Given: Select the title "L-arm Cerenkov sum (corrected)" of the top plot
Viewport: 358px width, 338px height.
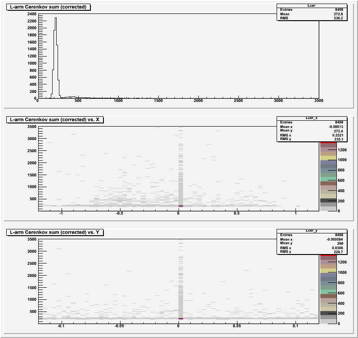Looking at the screenshot, I should (48, 7).
